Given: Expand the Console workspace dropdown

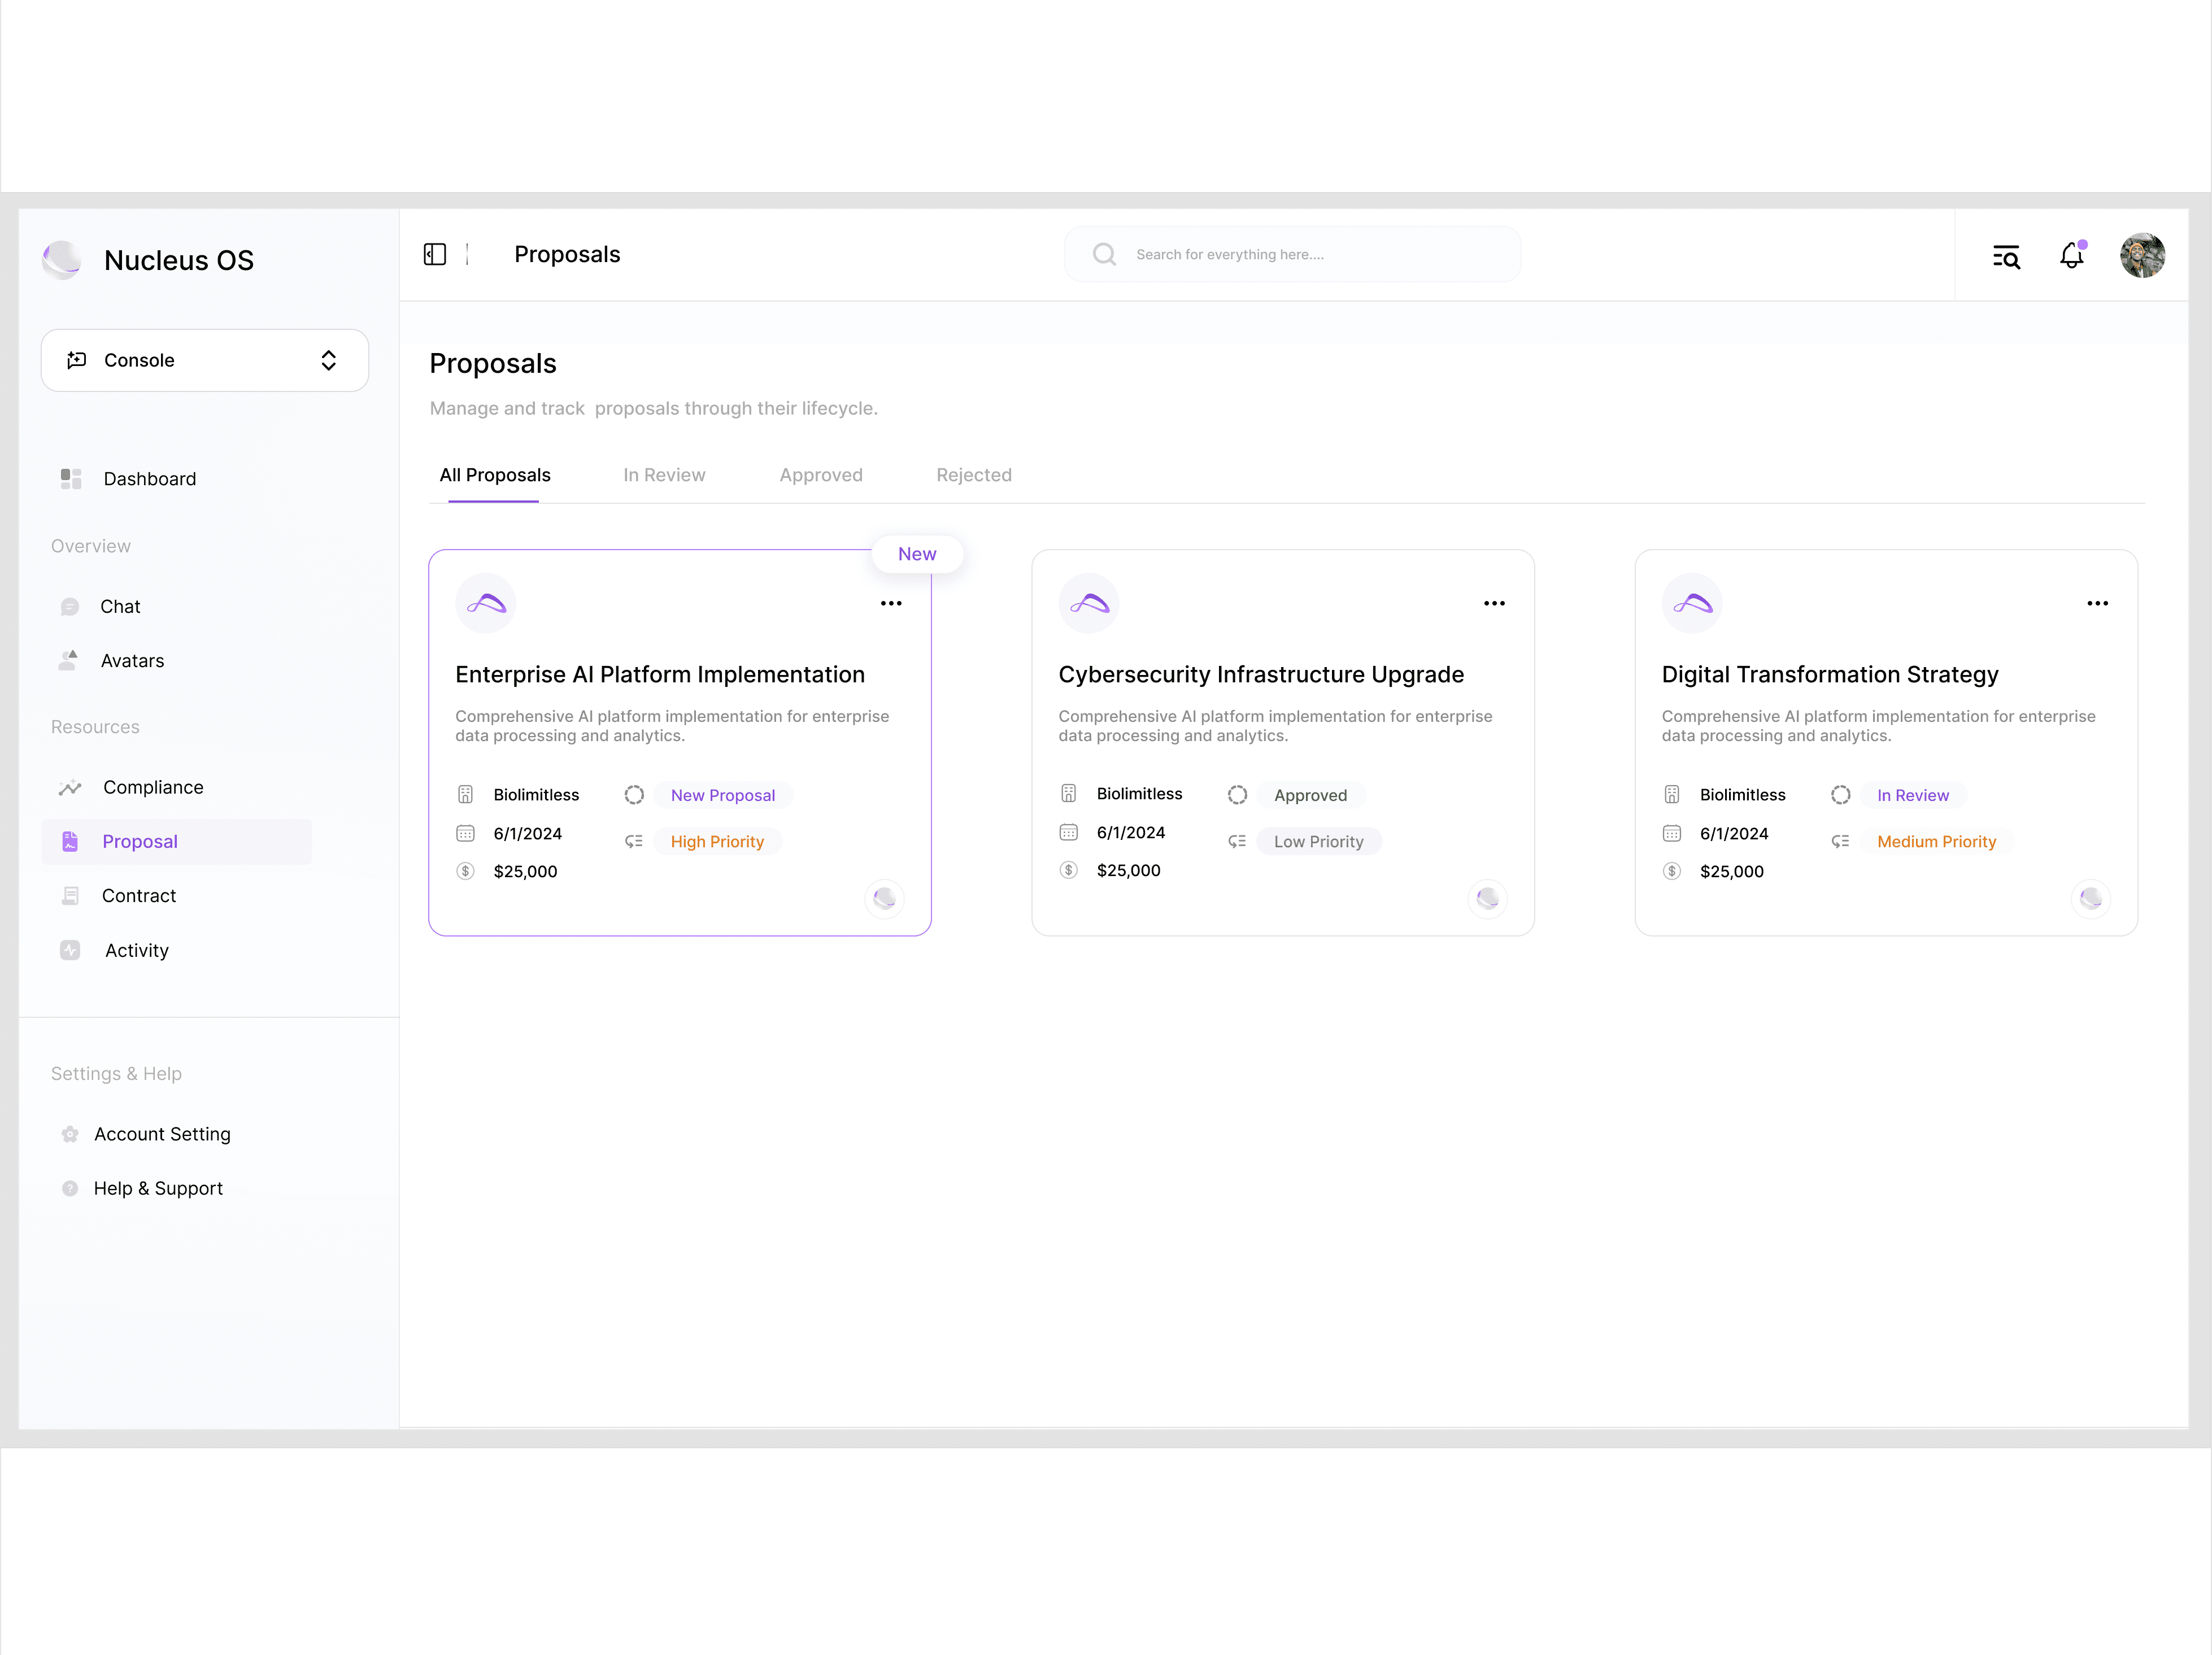Looking at the screenshot, I should (x=205, y=361).
